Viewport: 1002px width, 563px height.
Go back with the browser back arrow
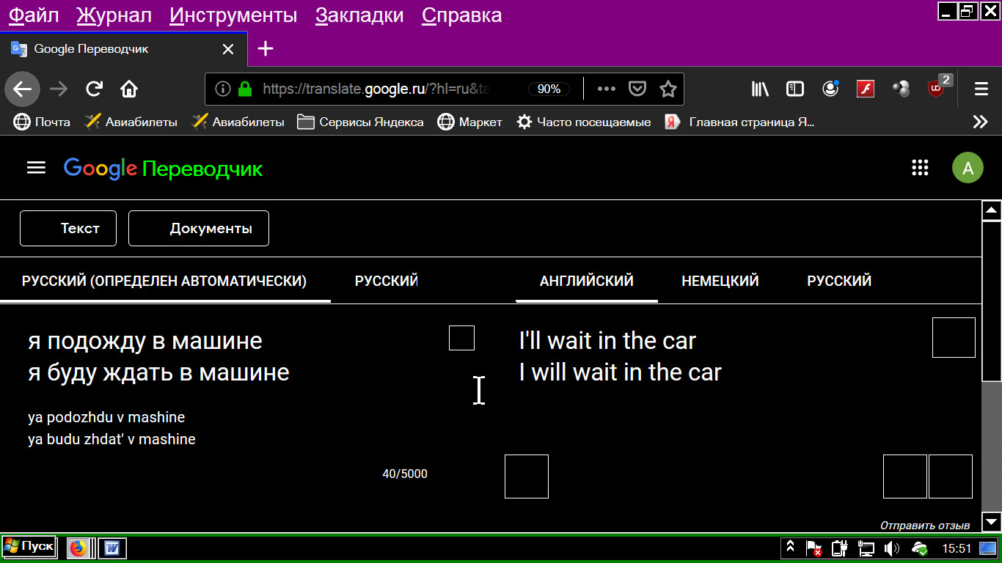tap(22, 89)
